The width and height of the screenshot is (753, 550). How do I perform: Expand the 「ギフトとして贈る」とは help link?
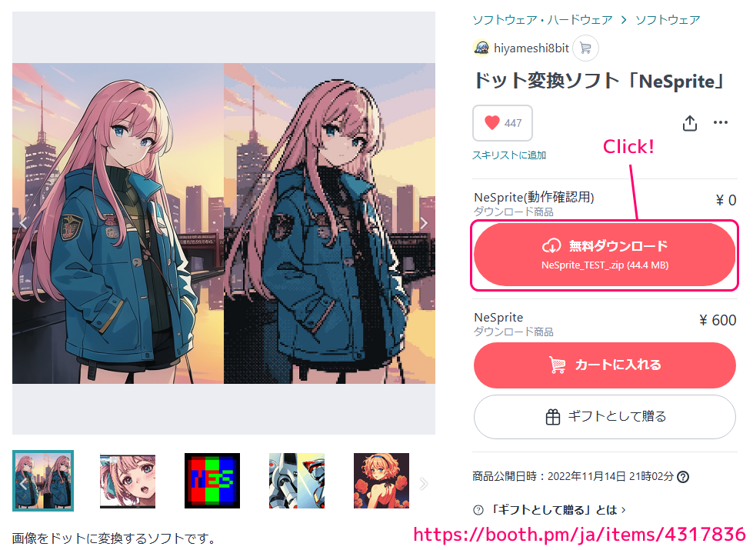tap(549, 510)
